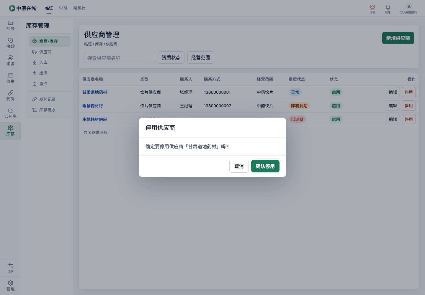Click 停用 for 本地耗材供应
425x295 pixels.
(x=409, y=119)
